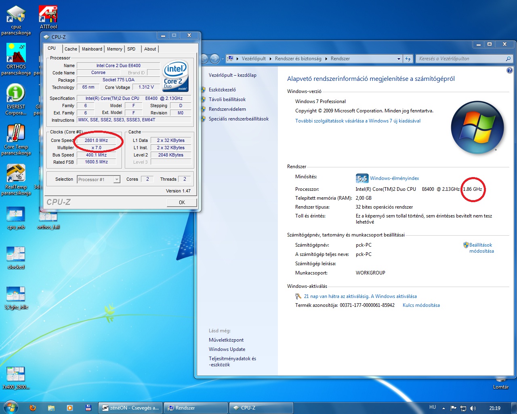Expand the Rendszer és biztonság breadcrumb arrow

[x=326, y=59]
